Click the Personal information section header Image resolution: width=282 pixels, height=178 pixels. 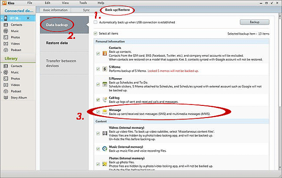point(181,41)
